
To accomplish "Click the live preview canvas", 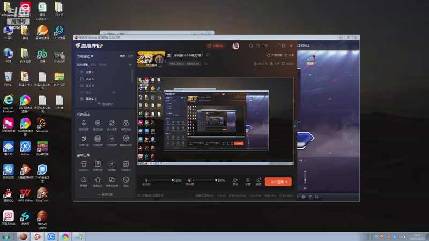I will (x=216, y=122).
